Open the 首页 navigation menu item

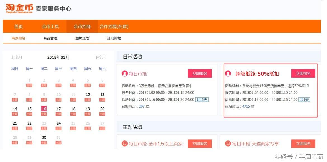click(x=18, y=26)
